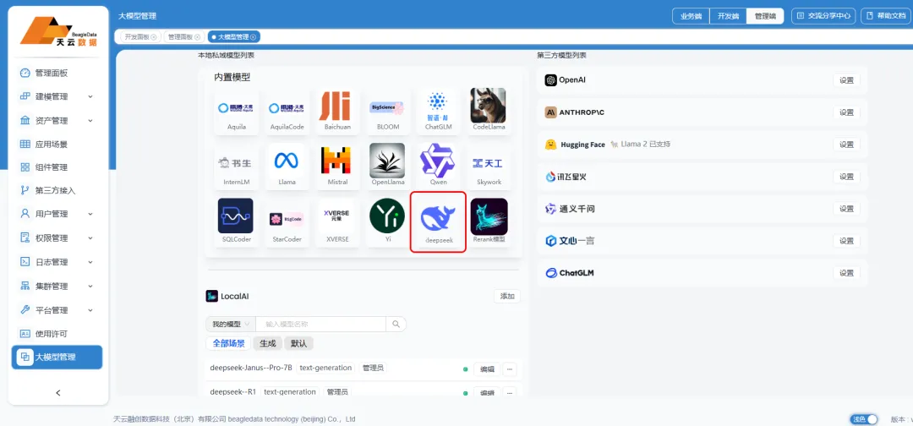Open 使用许可 in the sidebar
The image size is (913, 426).
[x=57, y=334]
